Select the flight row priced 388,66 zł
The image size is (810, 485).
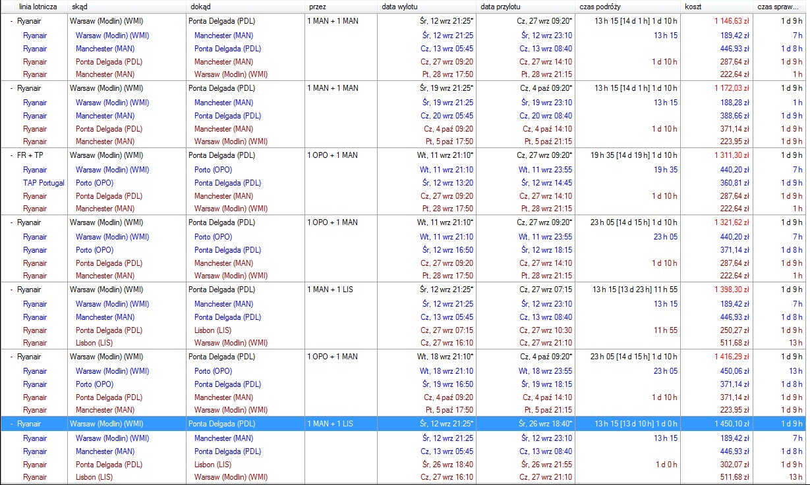point(404,116)
